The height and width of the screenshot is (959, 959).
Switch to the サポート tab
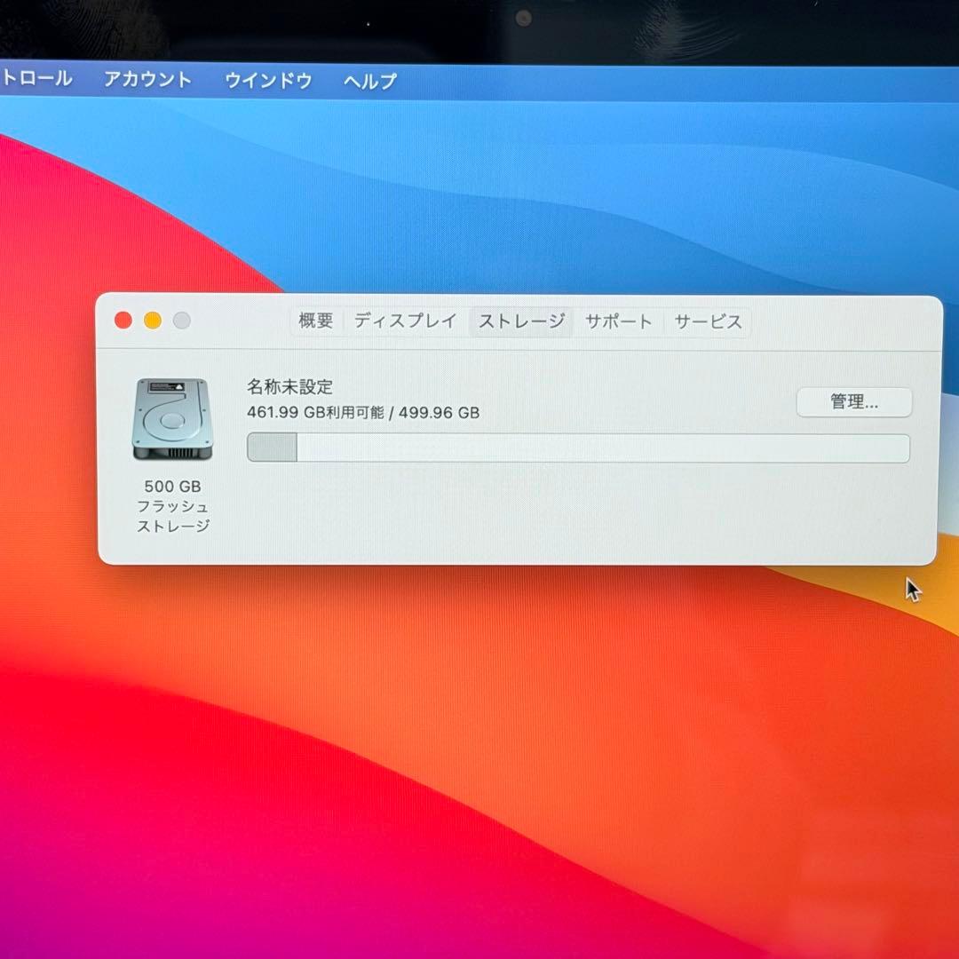[x=619, y=321]
